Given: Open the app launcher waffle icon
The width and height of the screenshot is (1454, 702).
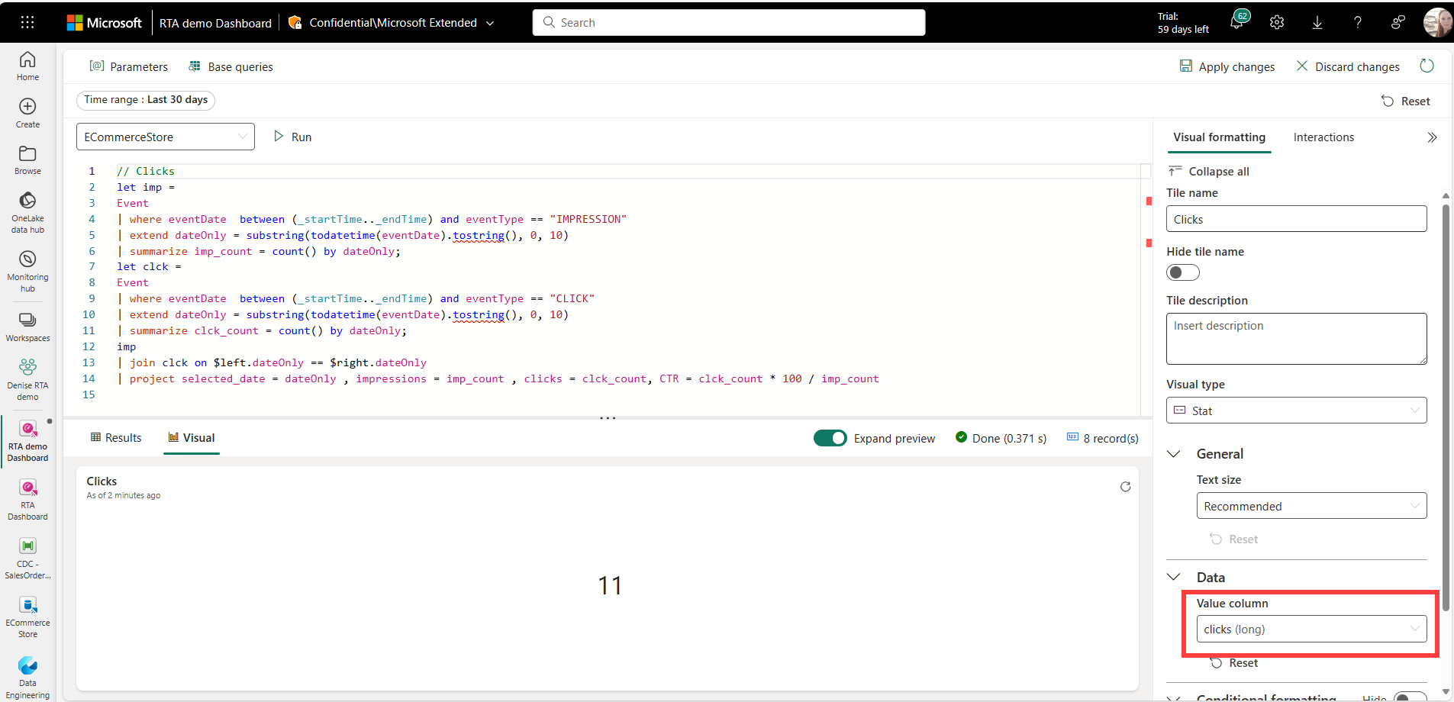Looking at the screenshot, I should coord(27,23).
